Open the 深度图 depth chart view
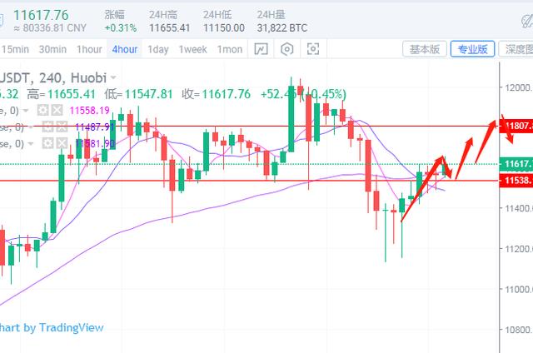533x353 pixels. coord(518,49)
